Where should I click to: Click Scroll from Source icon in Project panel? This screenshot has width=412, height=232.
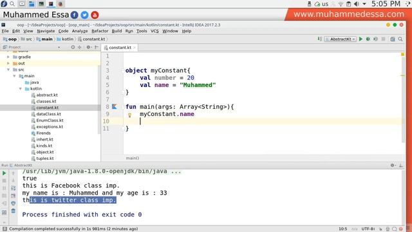click(73, 47)
